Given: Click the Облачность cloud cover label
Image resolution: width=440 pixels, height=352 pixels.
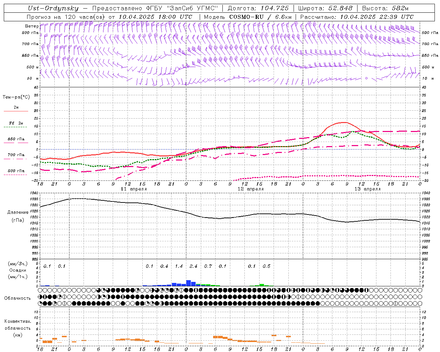Looking at the screenshot, I should pyautogui.click(x=18, y=298).
